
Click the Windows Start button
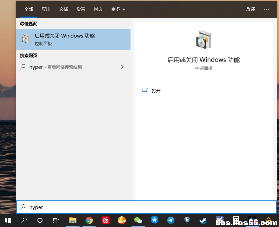pyautogui.click(x=7, y=220)
